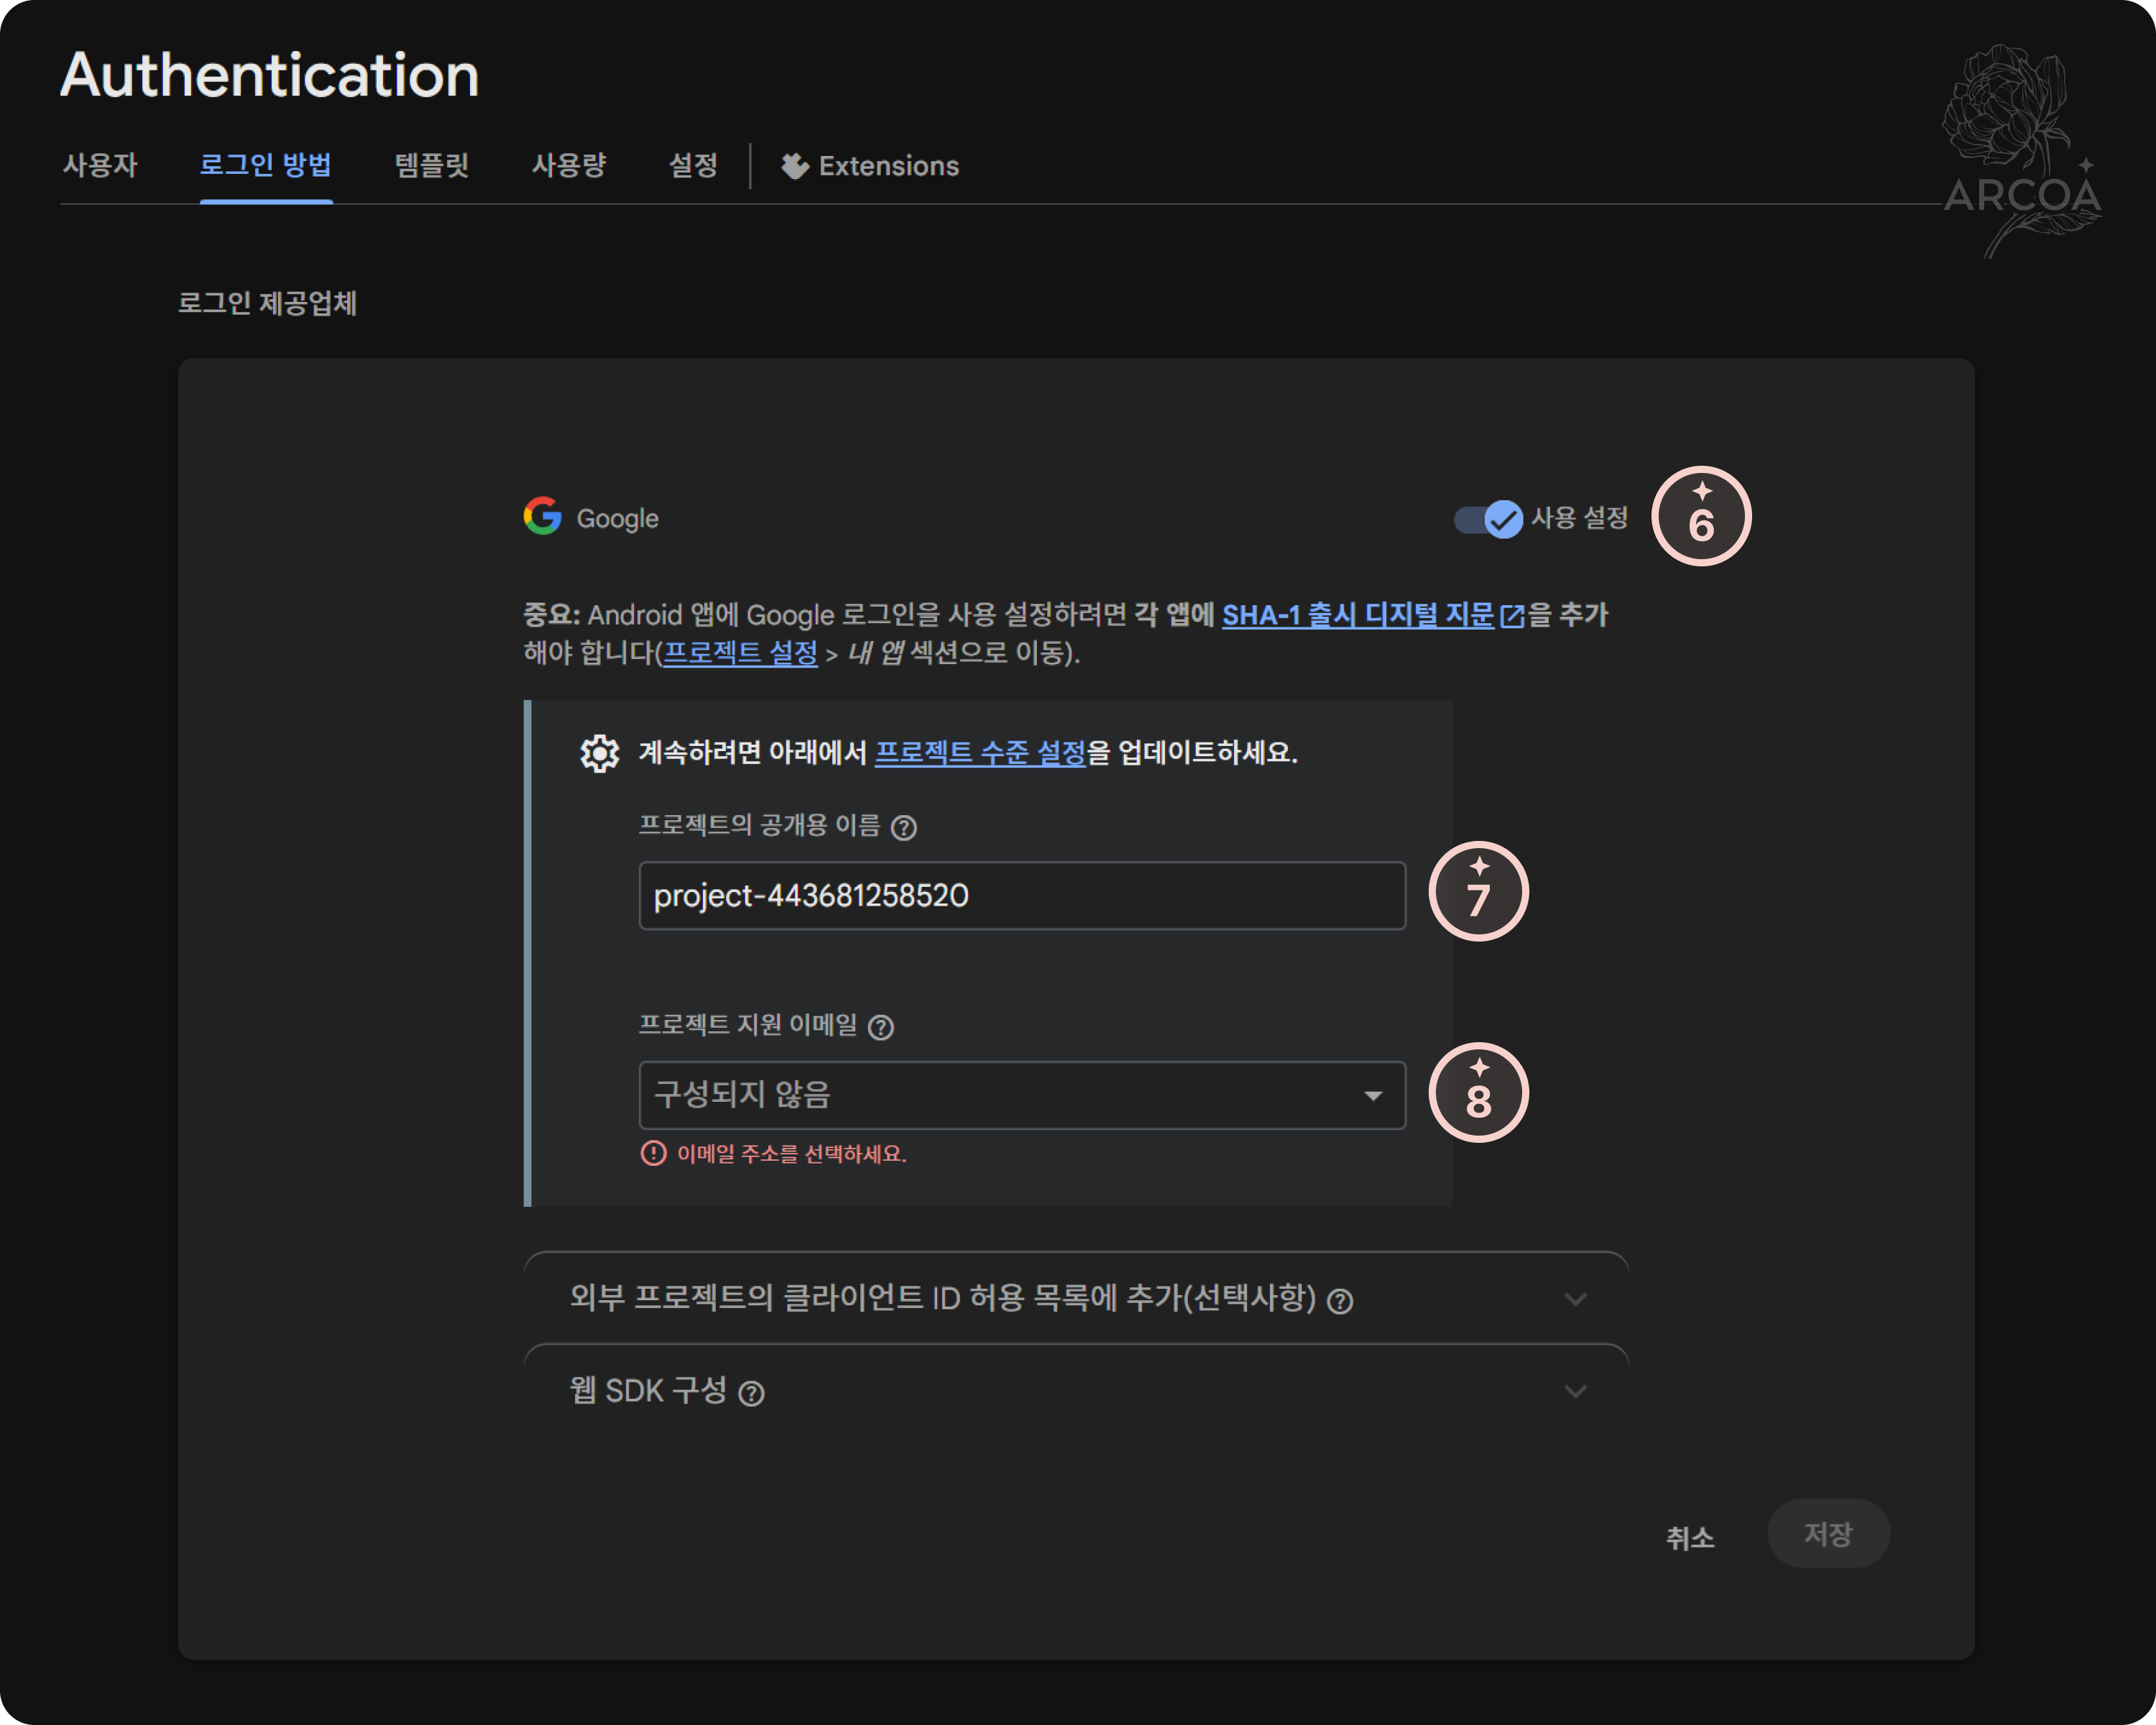Toggle the 사용 설정 switch off
This screenshot has height=1725, width=2156.
click(1488, 519)
